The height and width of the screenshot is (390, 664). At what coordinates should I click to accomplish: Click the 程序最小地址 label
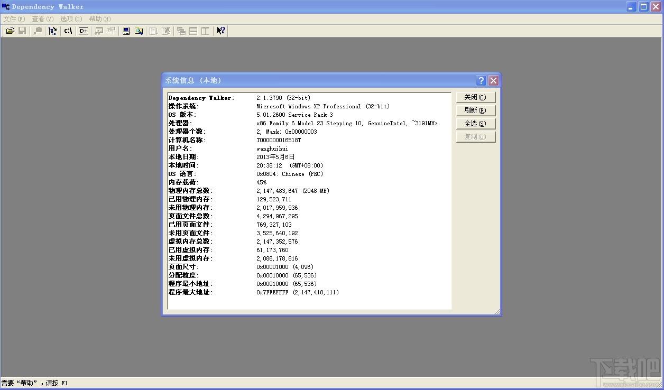coord(190,284)
